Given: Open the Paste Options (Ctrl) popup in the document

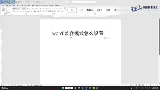Looking at the screenshot, I should click(x=106, y=38).
